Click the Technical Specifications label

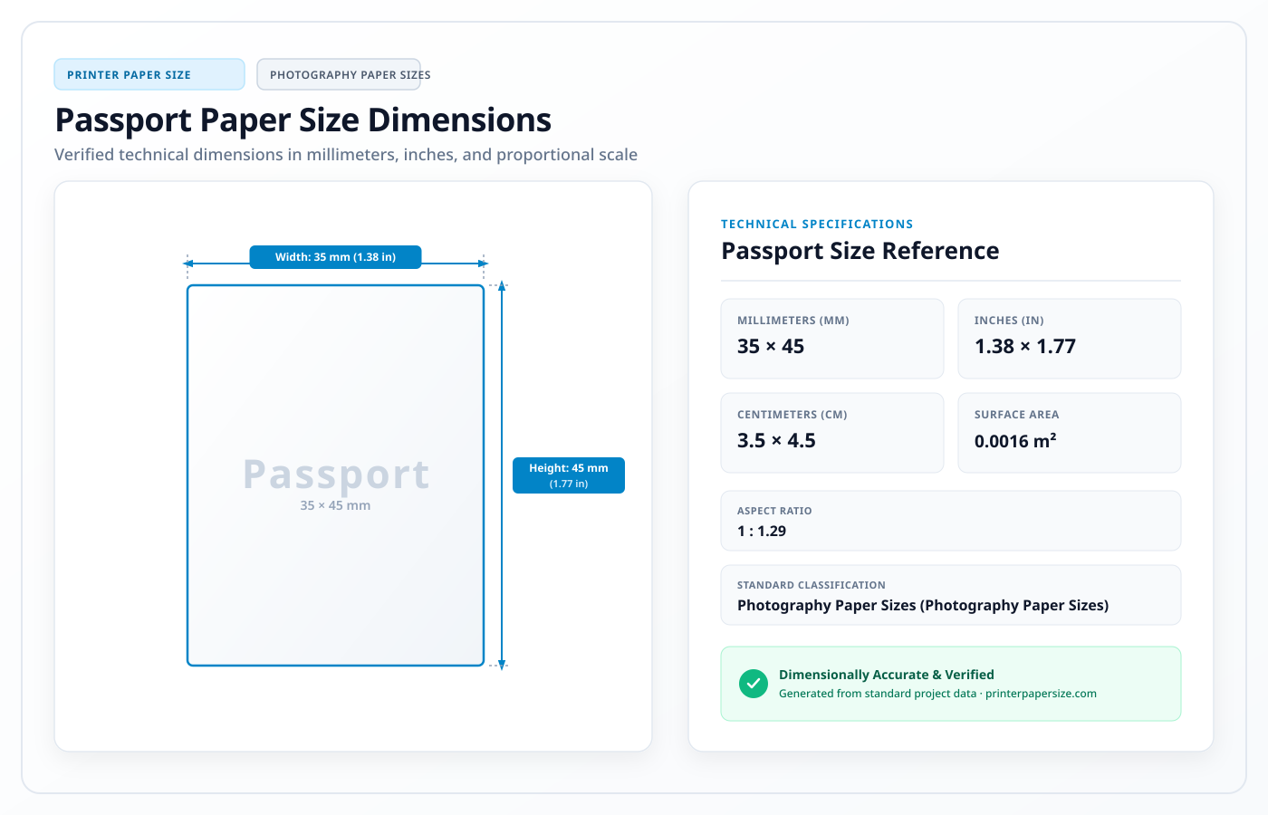pos(817,224)
